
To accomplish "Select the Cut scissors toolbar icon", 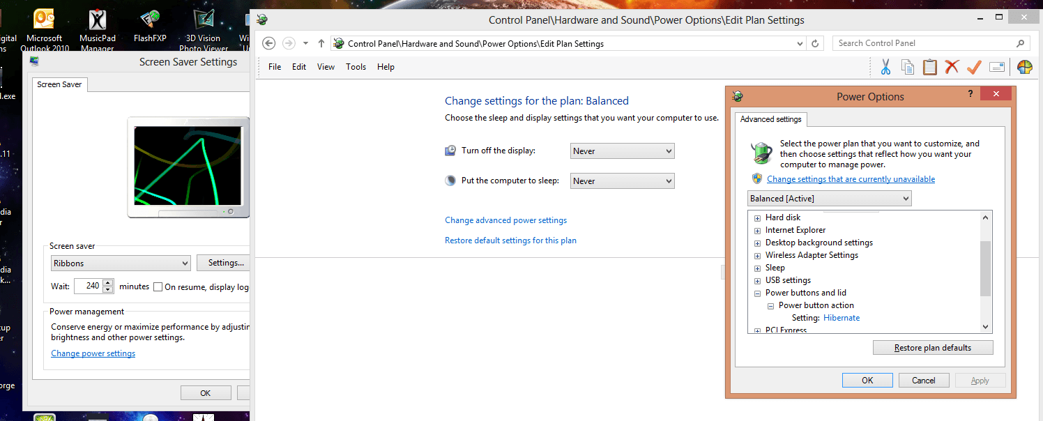I will (x=886, y=66).
